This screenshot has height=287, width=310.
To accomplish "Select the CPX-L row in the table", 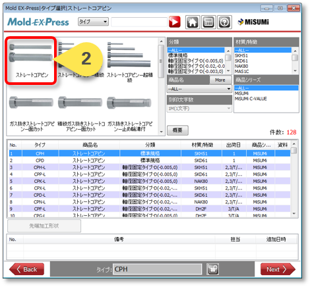I will (150, 188).
